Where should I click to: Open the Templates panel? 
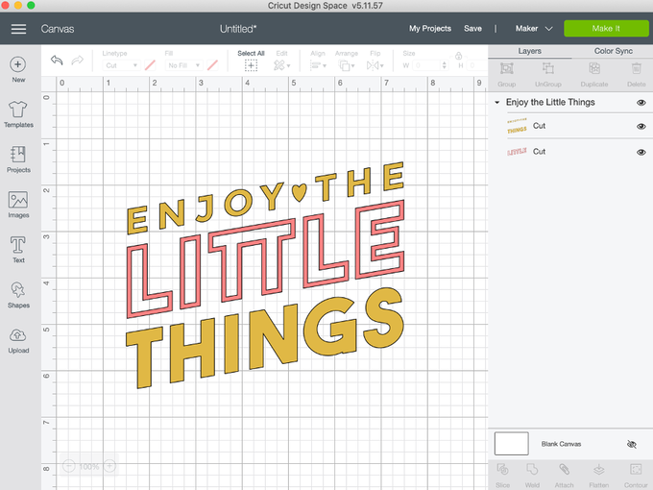18,112
